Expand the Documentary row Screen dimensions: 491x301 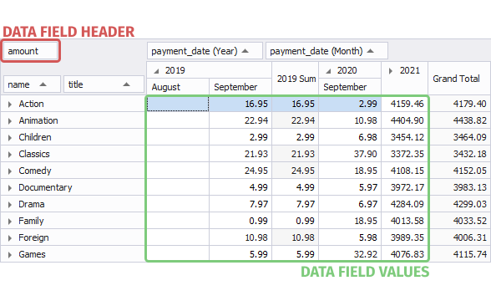(10, 188)
